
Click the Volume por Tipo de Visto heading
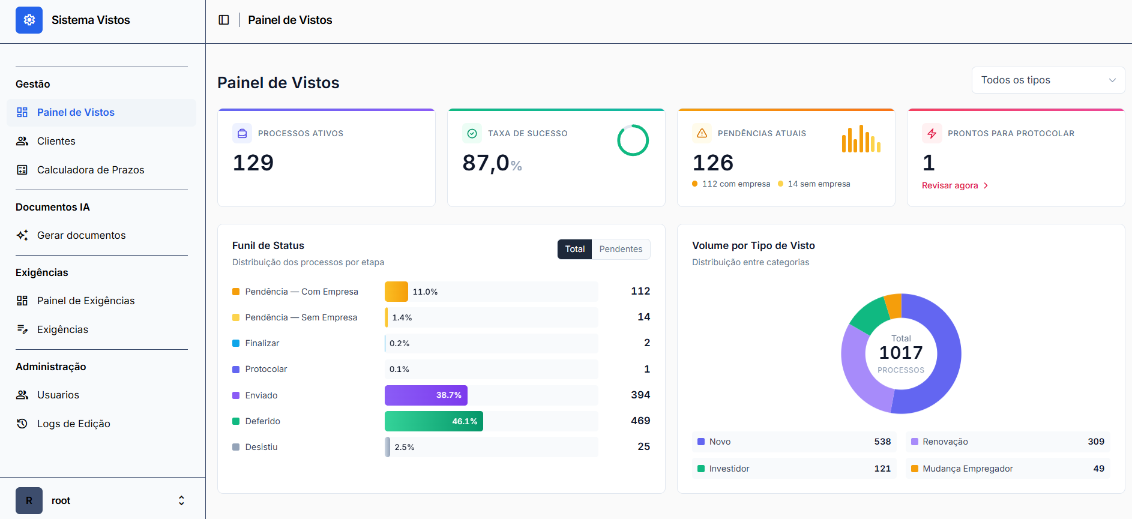[753, 245]
